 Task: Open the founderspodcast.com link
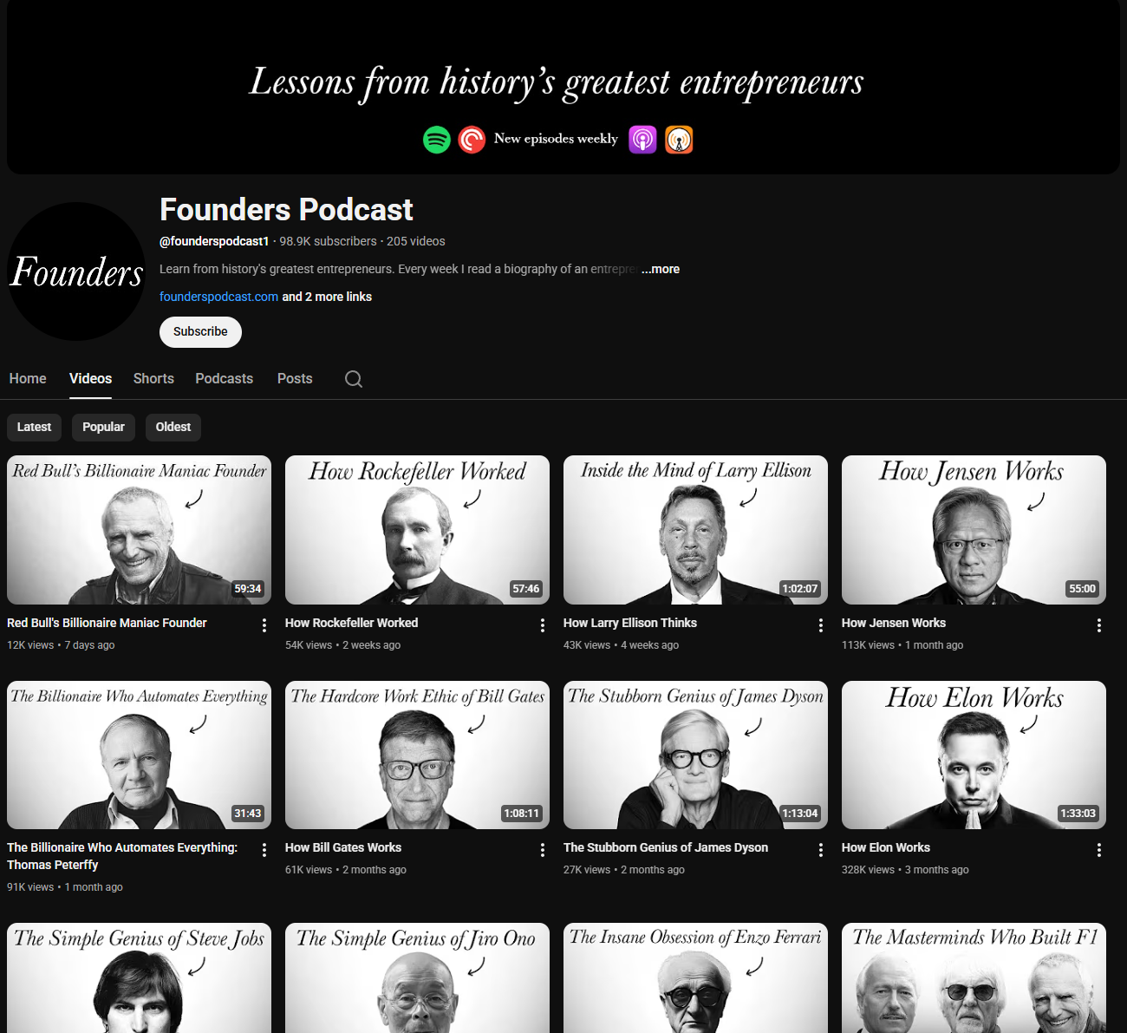pos(218,297)
